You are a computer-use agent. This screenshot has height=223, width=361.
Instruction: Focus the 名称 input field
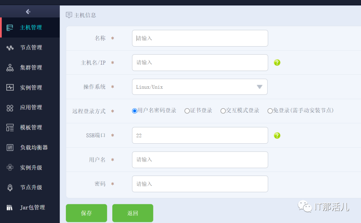[200, 38]
